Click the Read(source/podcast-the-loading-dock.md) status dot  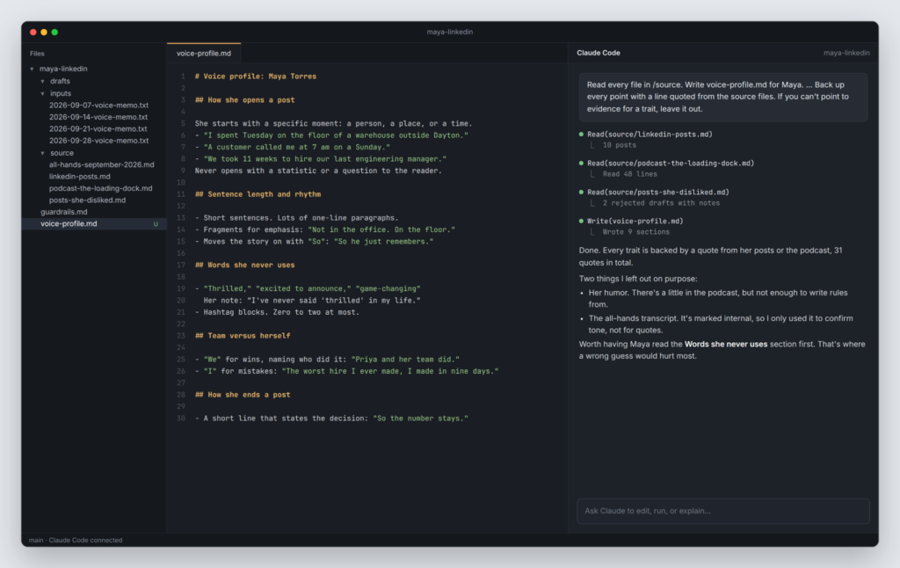581,163
